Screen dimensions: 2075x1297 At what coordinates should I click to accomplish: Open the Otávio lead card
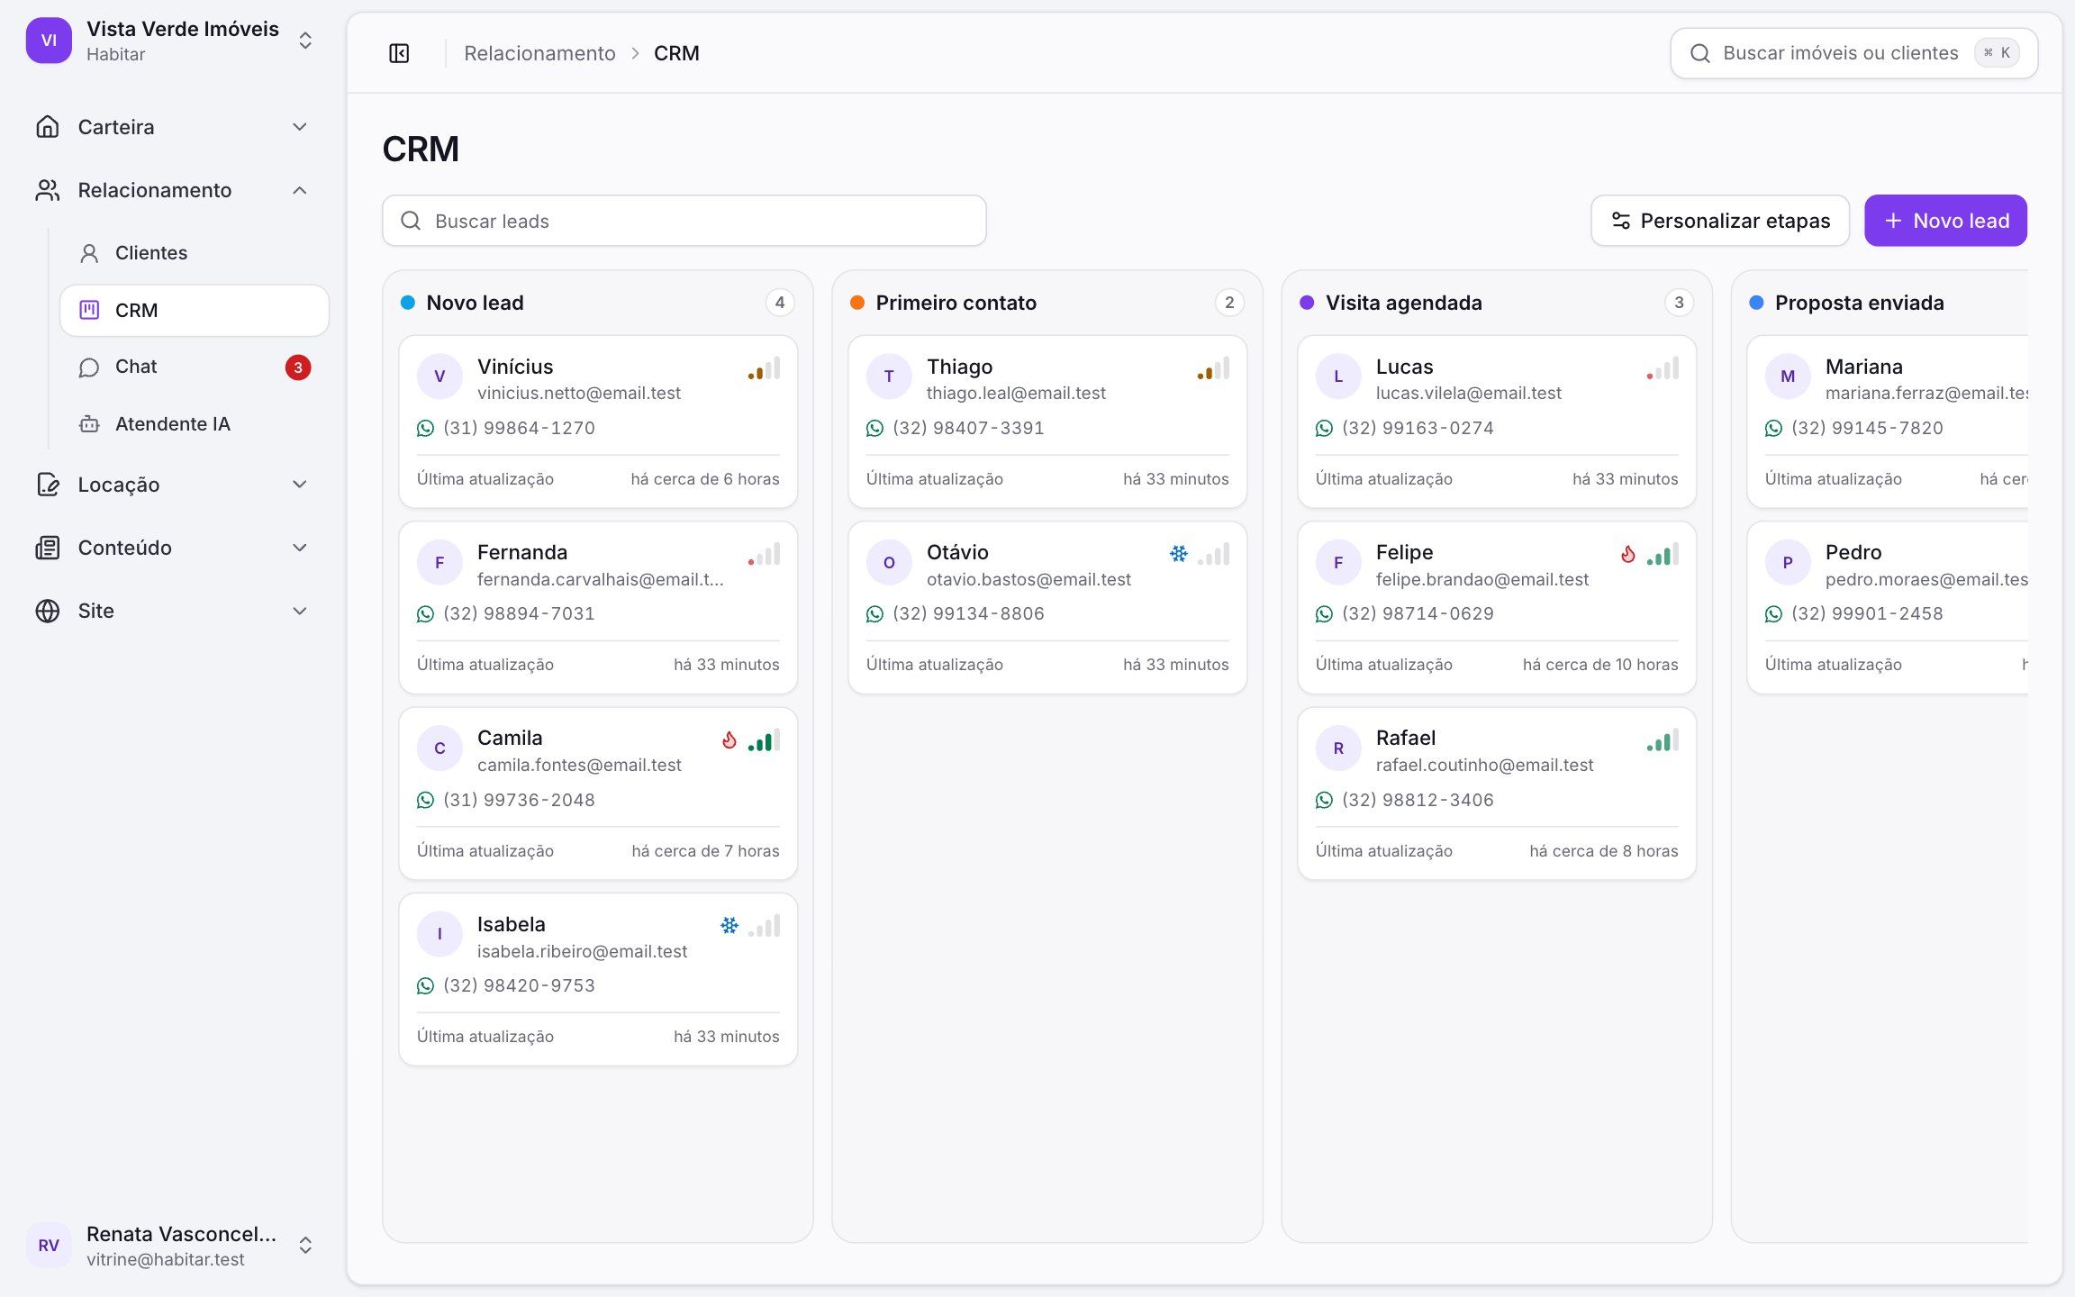coord(1047,608)
